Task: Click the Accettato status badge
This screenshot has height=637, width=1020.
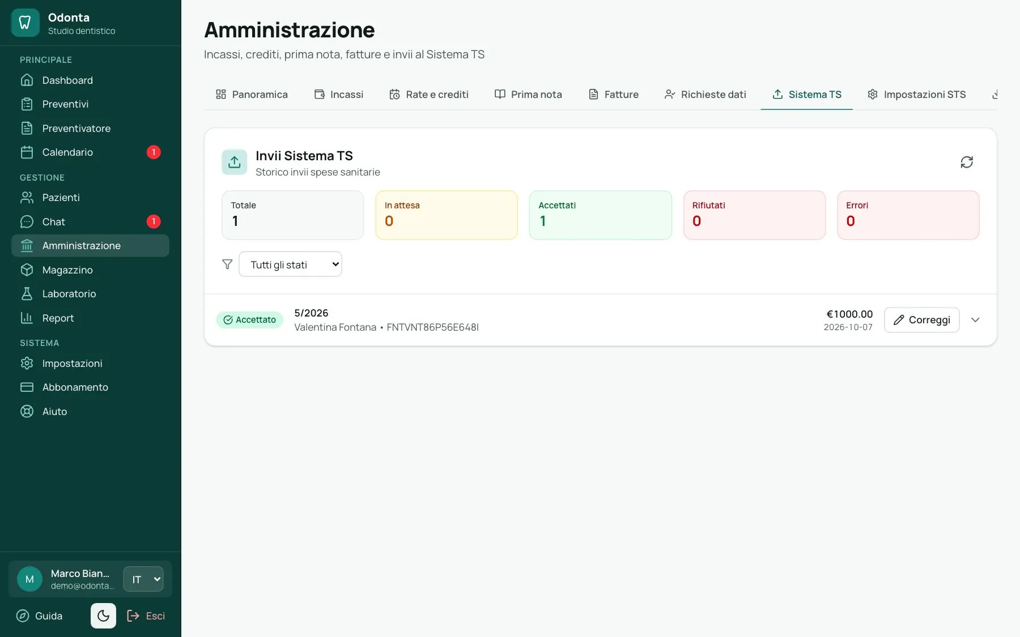Action: pos(249,320)
